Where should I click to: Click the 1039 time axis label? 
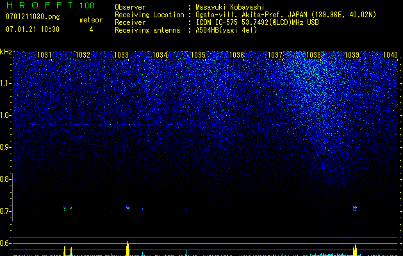tap(352, 54)
